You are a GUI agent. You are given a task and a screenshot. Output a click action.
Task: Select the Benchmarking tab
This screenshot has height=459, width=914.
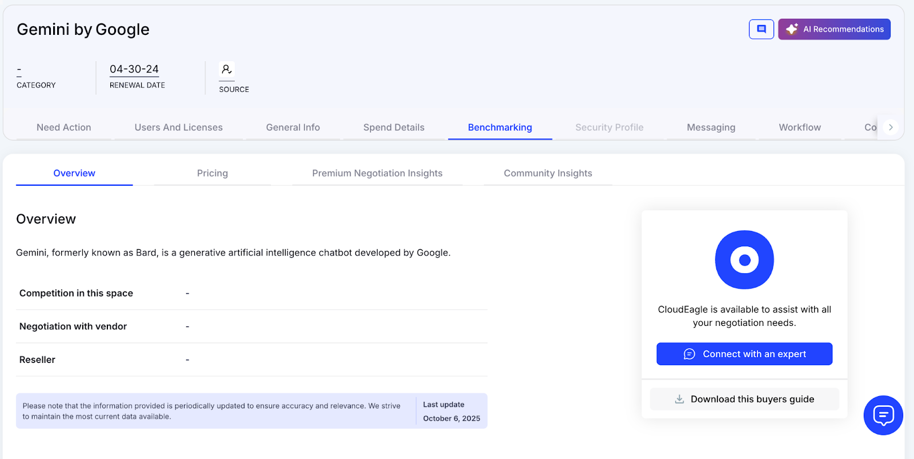click(500, 127)
